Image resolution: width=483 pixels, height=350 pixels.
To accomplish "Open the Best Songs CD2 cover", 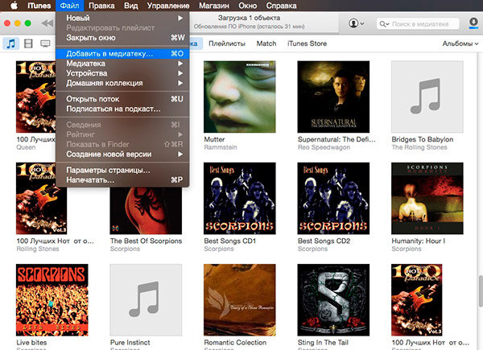I will (x=333, y=198).
